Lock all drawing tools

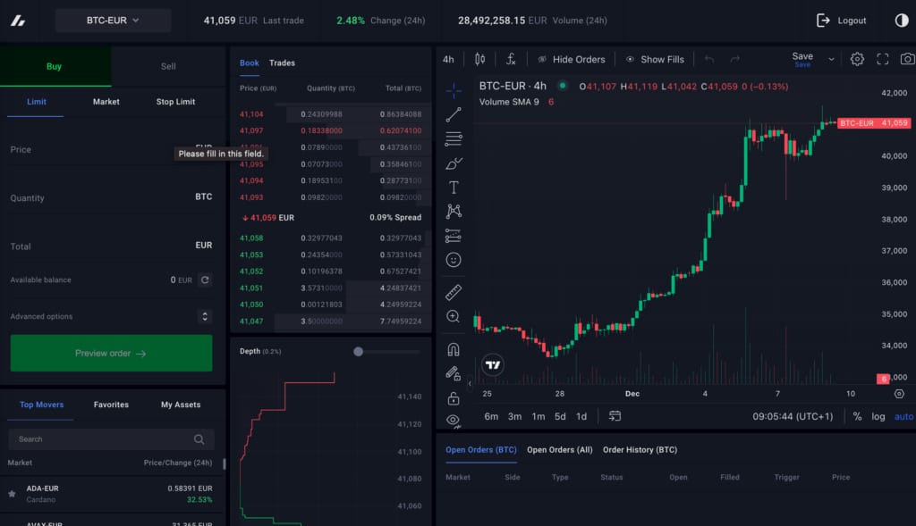[454, 399]
